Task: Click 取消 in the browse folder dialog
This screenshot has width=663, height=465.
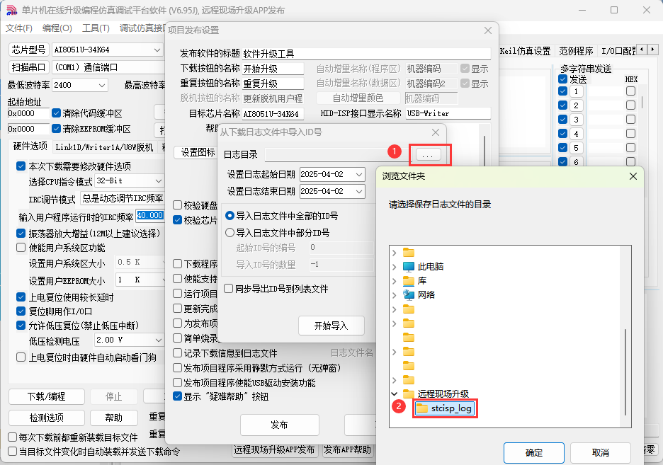Action: 600,453
